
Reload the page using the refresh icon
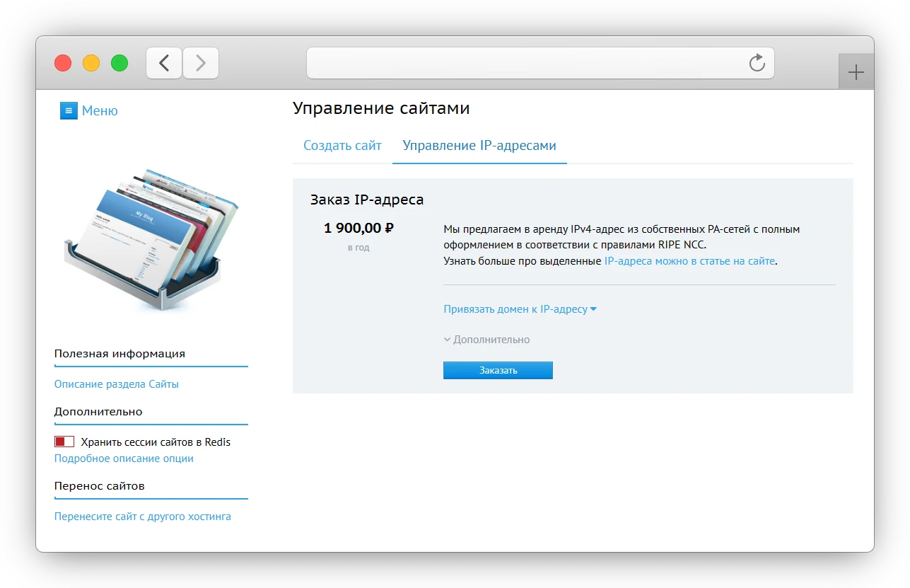tap(757, 62)
